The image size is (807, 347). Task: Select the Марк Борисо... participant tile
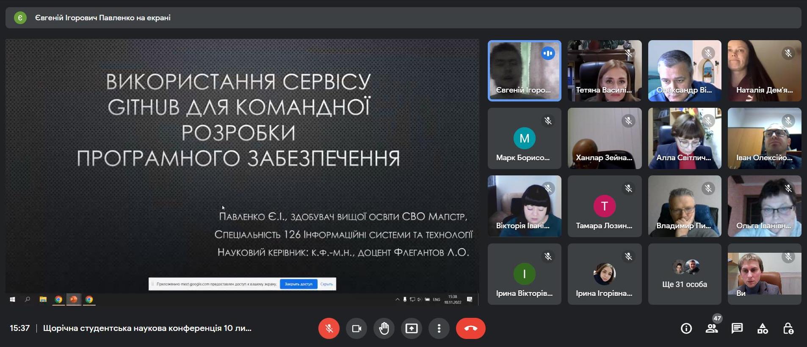coord(525,138)
